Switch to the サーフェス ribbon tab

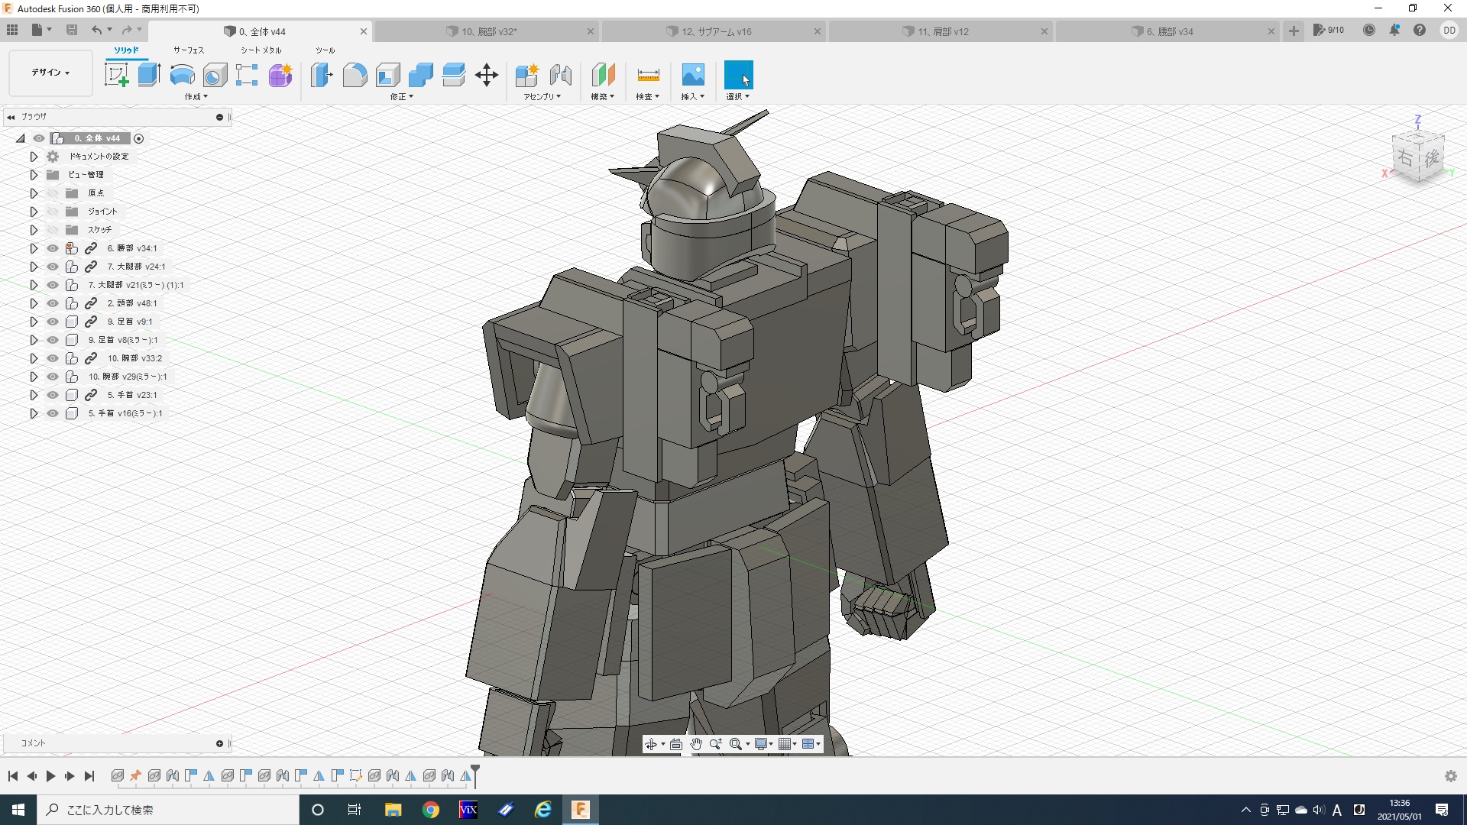click(x=188, y=50)
